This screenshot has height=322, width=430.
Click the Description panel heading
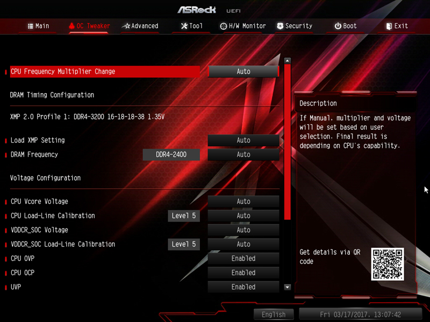click(x=318, y=103)
